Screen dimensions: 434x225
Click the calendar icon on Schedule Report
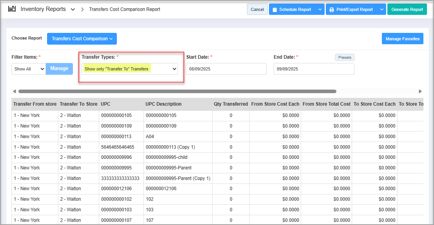point(274,9)
